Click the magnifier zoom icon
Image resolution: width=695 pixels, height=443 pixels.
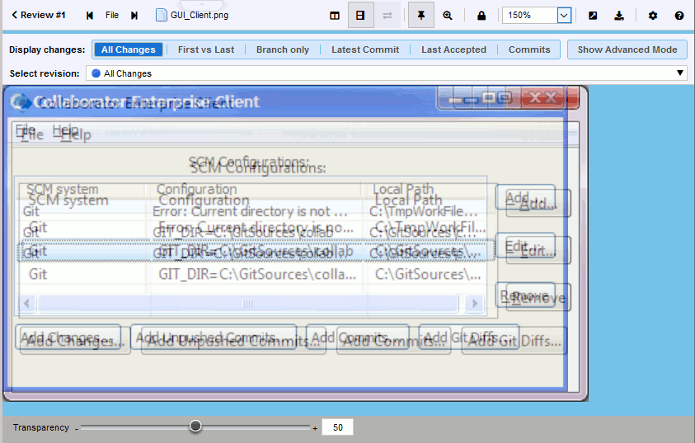(x=448, y=15)
